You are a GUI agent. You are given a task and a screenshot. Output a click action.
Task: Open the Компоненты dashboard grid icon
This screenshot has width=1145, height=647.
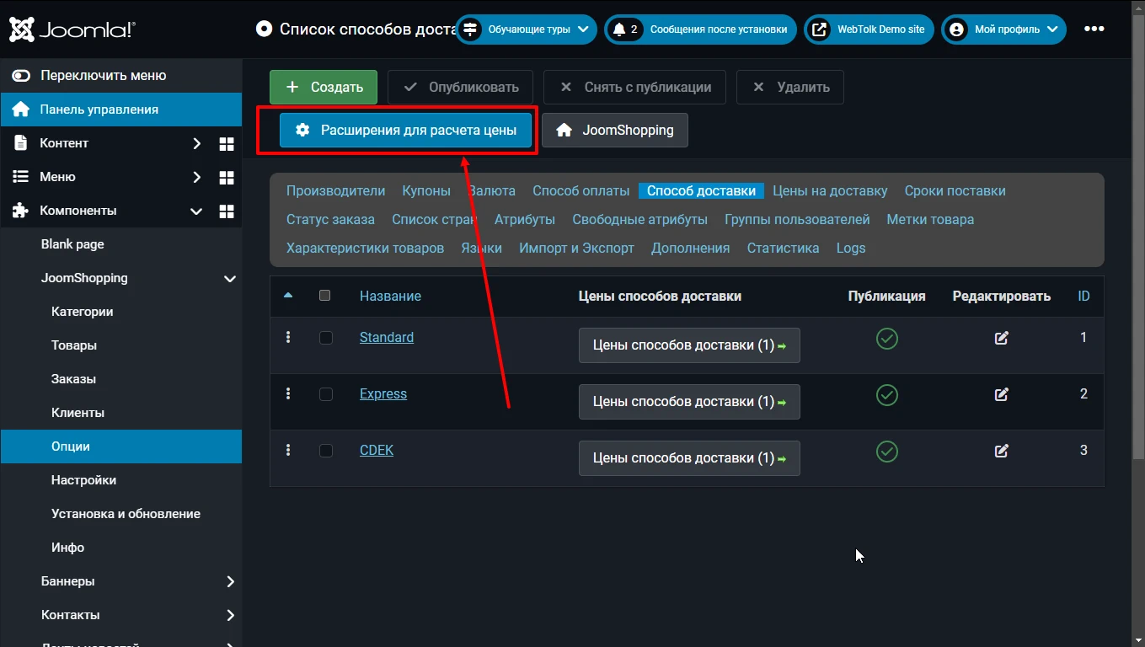(x=226, y=211)
